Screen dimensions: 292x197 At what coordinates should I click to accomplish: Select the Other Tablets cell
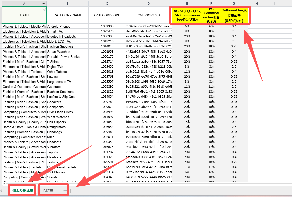pos(68,72)
